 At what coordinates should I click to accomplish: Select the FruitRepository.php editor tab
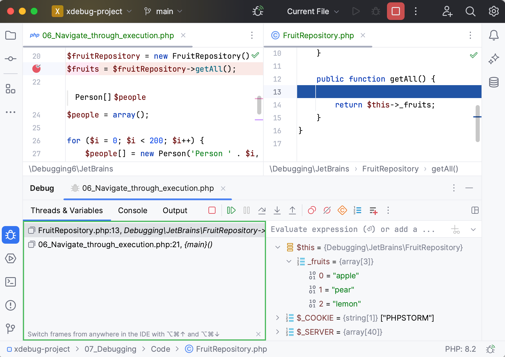point(318,36)
